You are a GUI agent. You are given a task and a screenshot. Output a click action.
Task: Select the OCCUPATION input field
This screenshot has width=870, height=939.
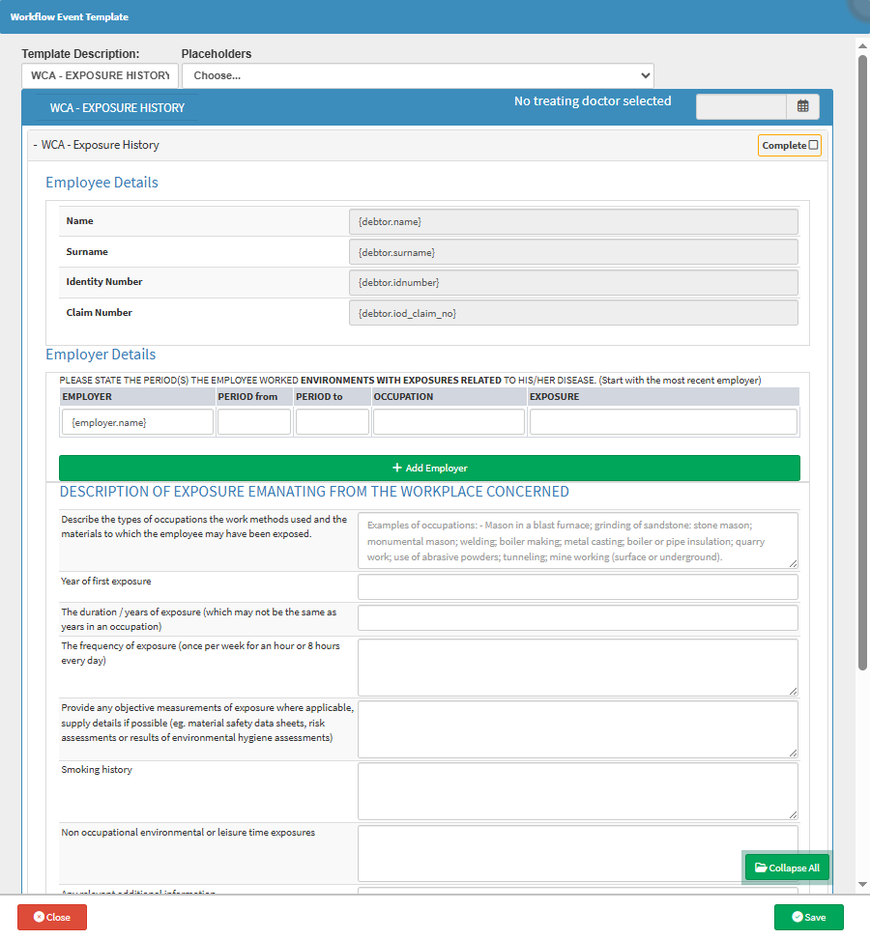tap(449, 422)
